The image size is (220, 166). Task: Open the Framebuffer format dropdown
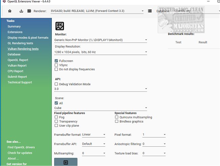93,135
